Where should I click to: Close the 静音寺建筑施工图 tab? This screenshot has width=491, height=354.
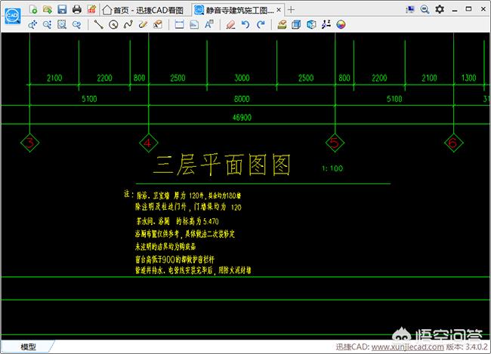coord(279,10)
